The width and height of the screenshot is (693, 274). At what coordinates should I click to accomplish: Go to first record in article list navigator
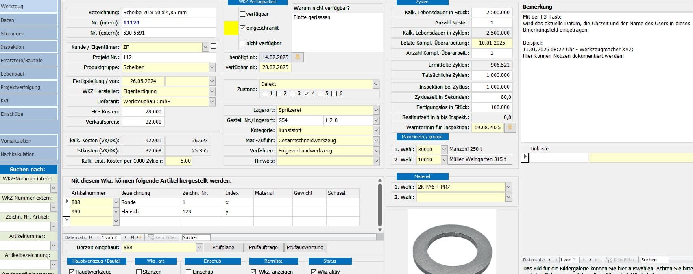(91, 237)
